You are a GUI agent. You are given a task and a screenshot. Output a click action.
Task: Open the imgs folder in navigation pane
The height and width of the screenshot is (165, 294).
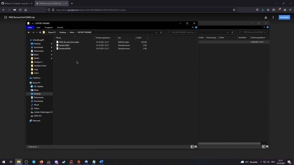tap(36, 69)
